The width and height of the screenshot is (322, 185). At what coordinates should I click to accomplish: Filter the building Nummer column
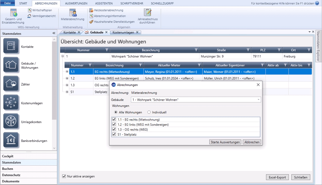pos(107,50)
